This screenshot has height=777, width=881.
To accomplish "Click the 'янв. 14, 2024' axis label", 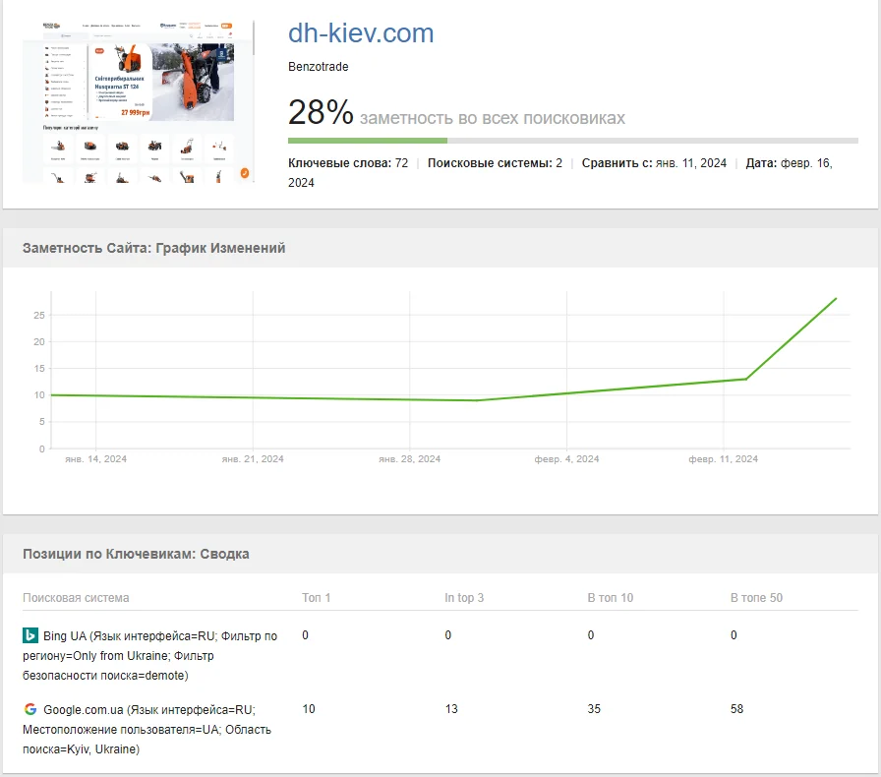I will coord(96,458).
